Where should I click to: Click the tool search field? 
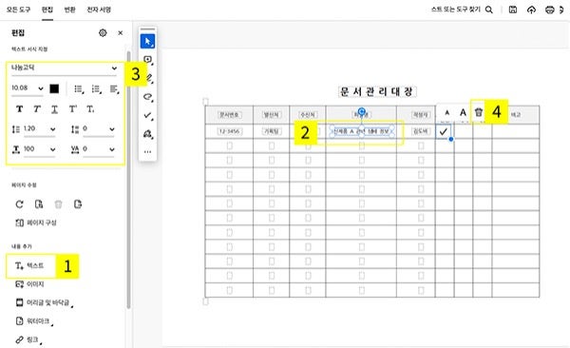pos(456,10)
